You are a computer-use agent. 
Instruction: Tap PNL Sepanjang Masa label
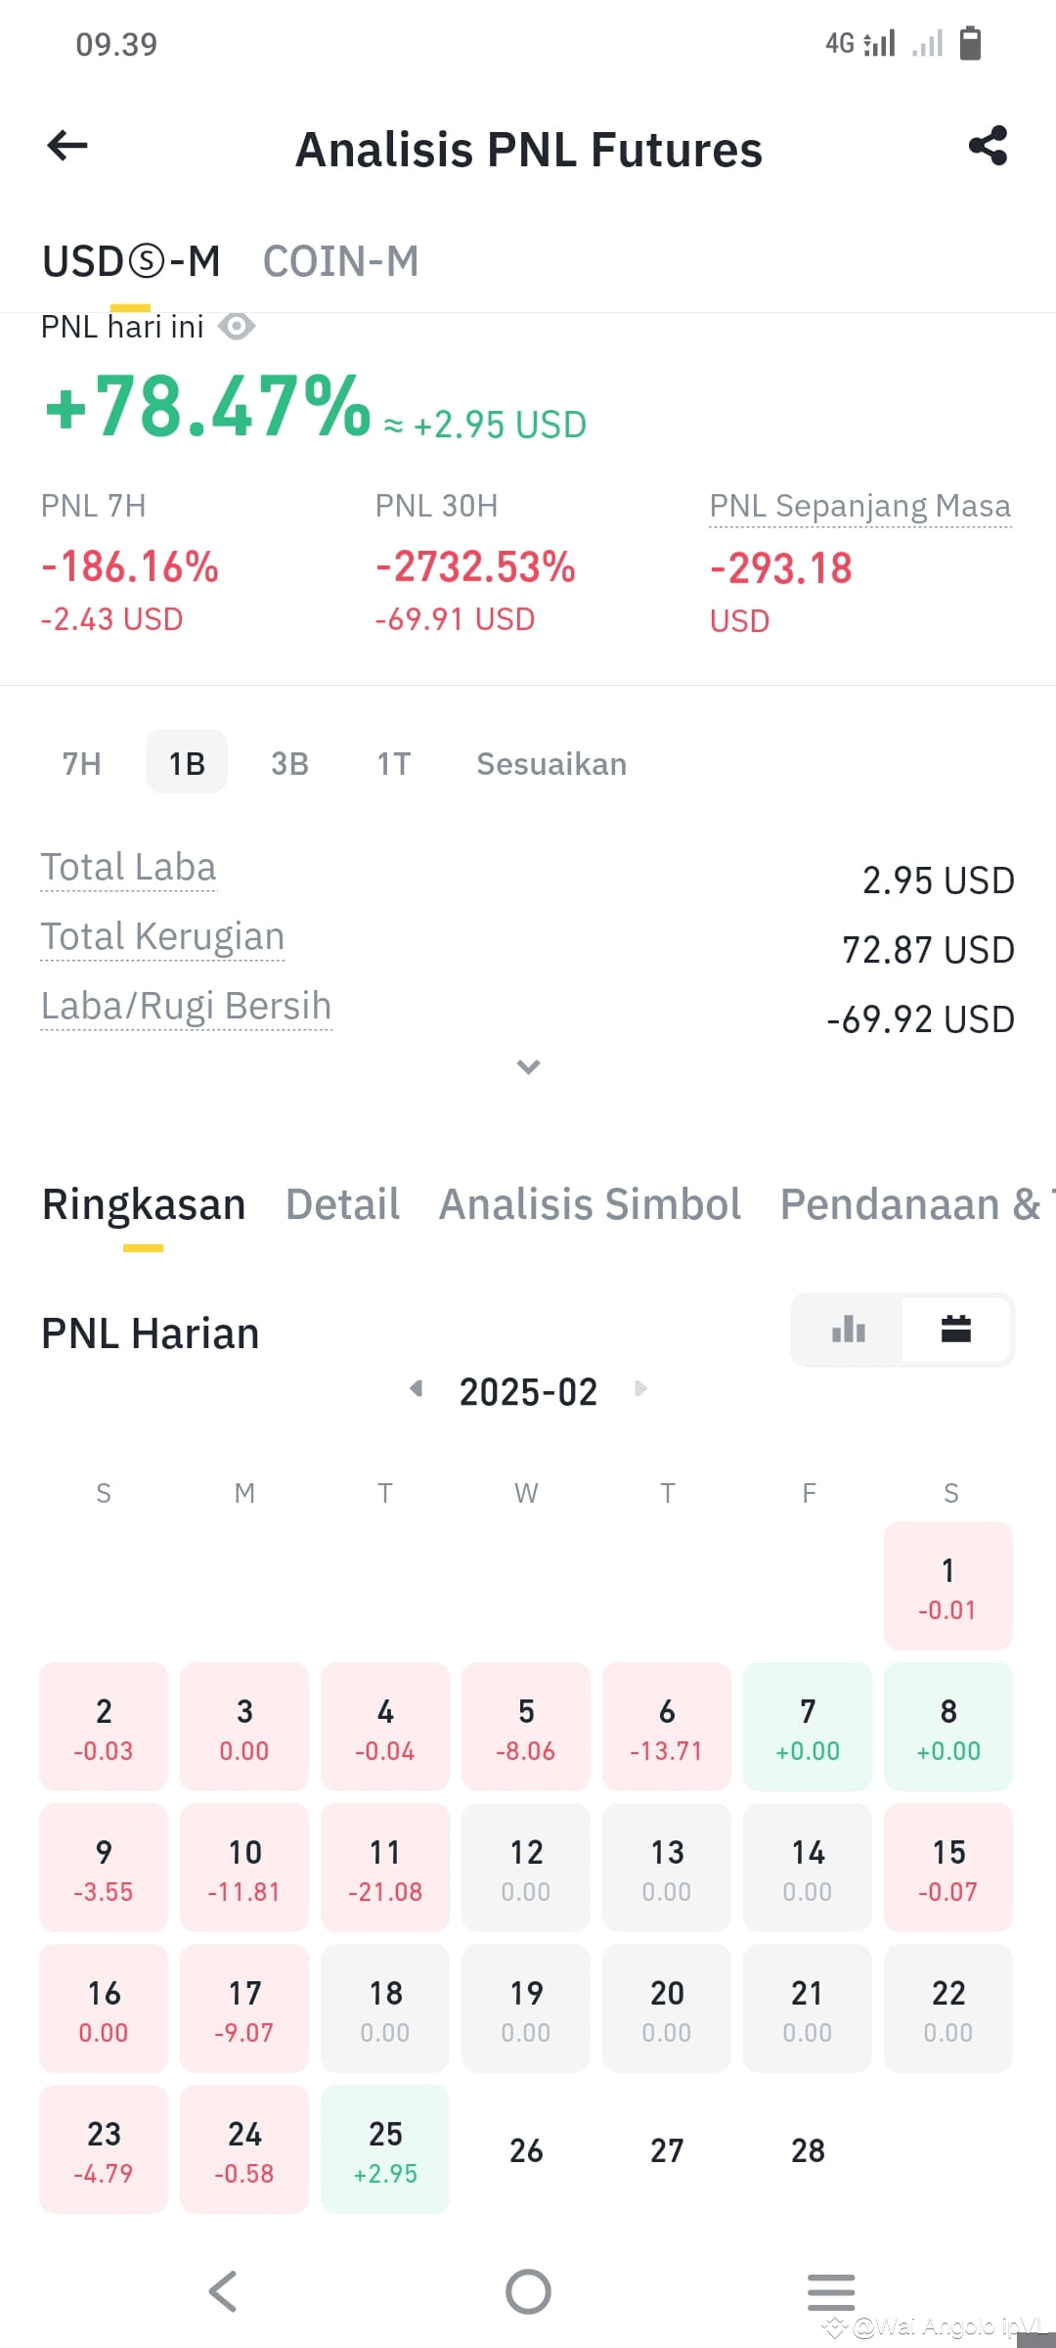[860, 507]
